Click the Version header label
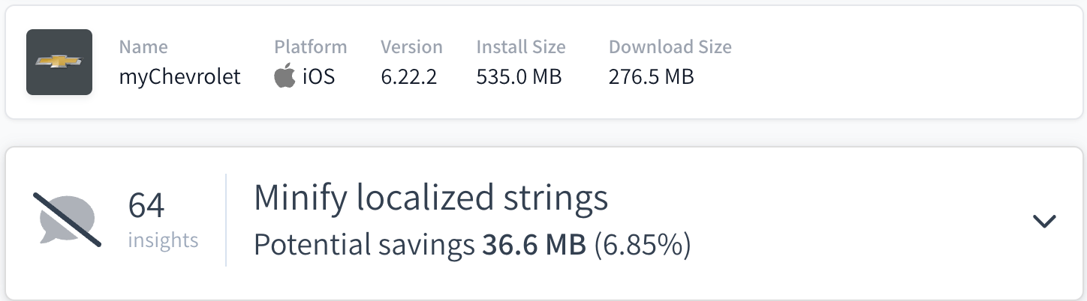Image resolution: width=1087 pixels, height=301 pixels. pos(411,47)
